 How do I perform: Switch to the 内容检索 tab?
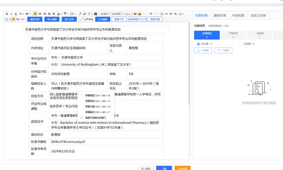[238, 15]
